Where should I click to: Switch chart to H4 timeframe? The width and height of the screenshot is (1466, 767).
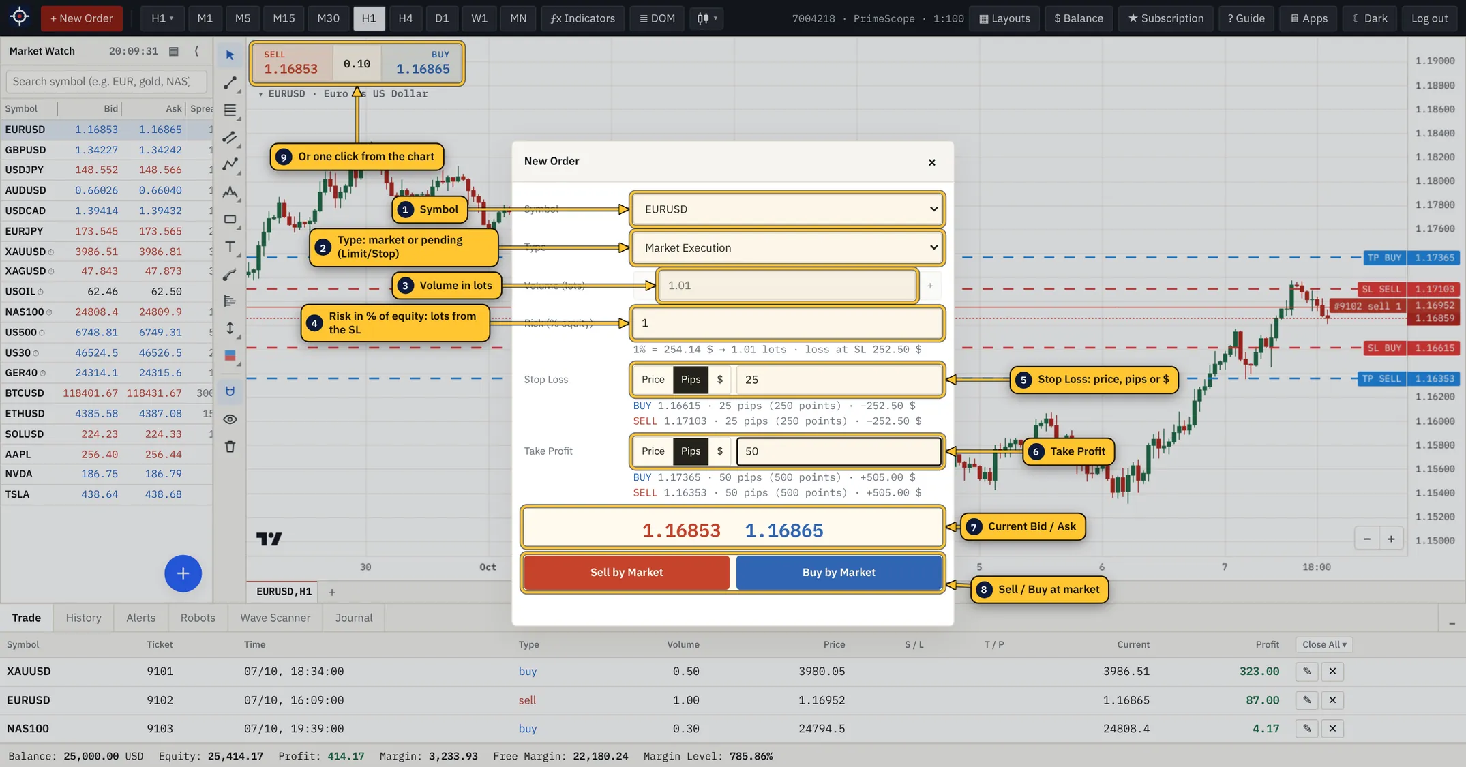(x=405, y=18)
